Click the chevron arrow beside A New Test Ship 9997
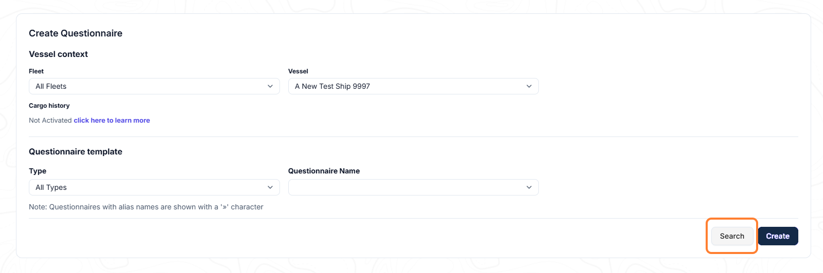This screenshot has width=823, height=273. (529, 86)
